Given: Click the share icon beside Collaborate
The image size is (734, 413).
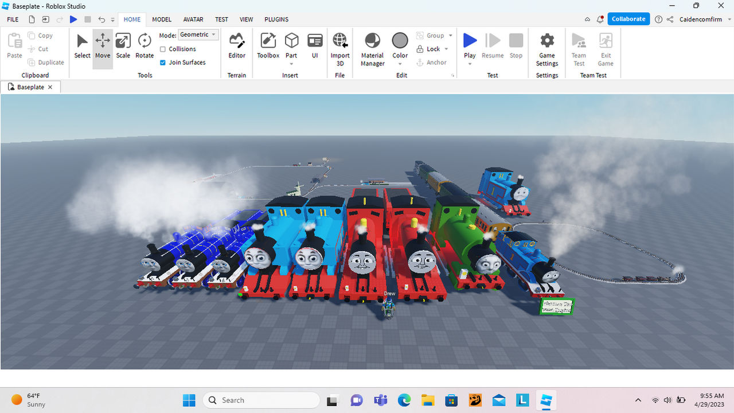Looking at the screenshot, I should pos(670,20).
